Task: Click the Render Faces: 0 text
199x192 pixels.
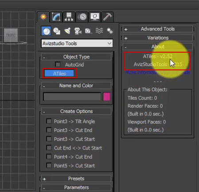Action: [145, 106]
